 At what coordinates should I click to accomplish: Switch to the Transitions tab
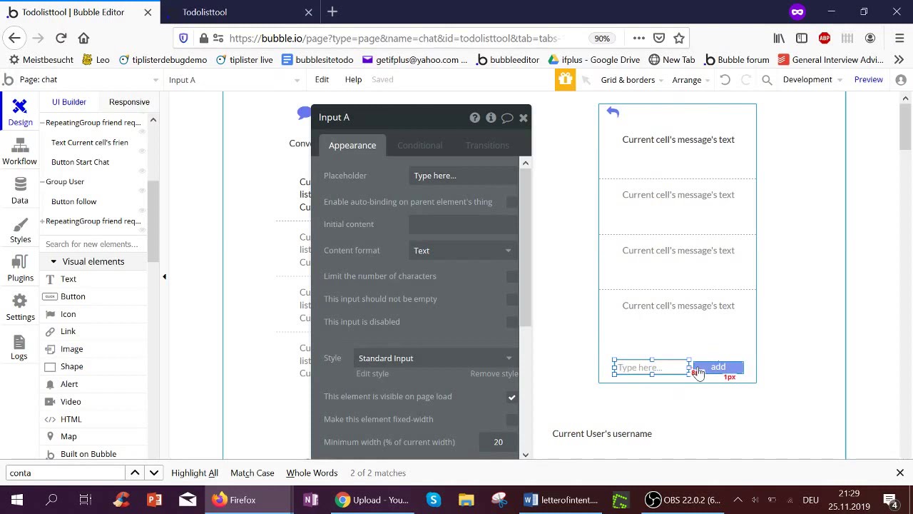click(x=487, y=146)
